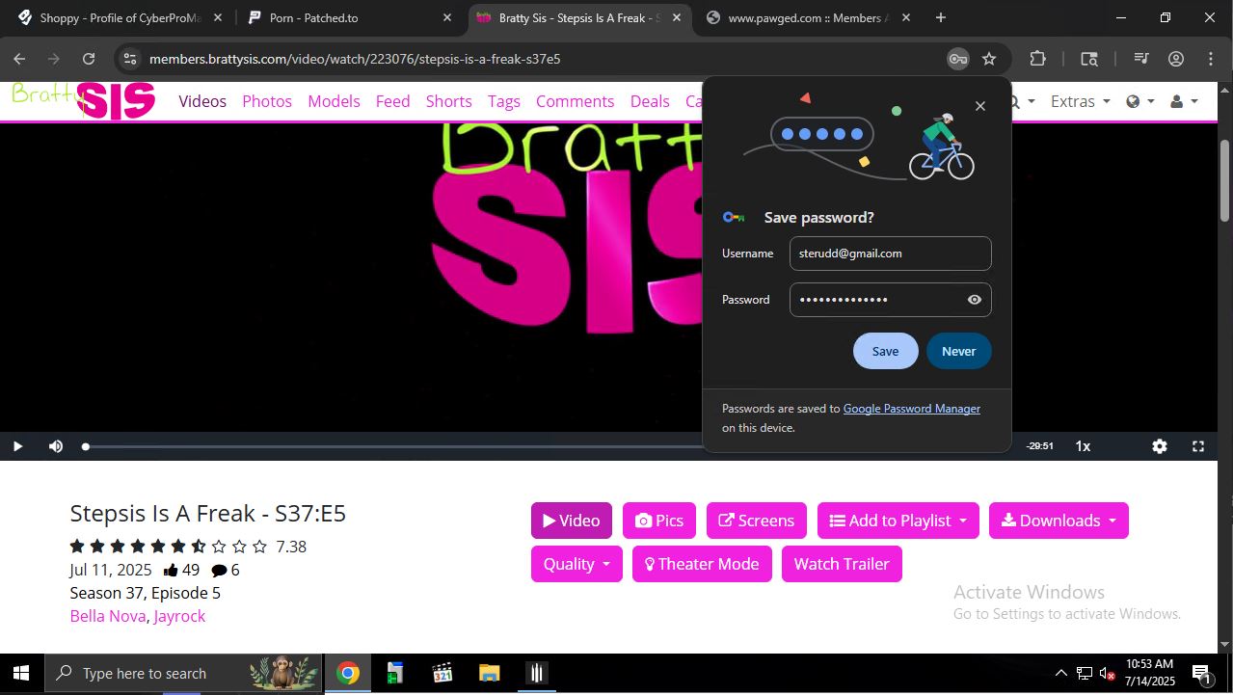The image size is (1233, 695).
Task: Click the first rating star
Action: 77,547
